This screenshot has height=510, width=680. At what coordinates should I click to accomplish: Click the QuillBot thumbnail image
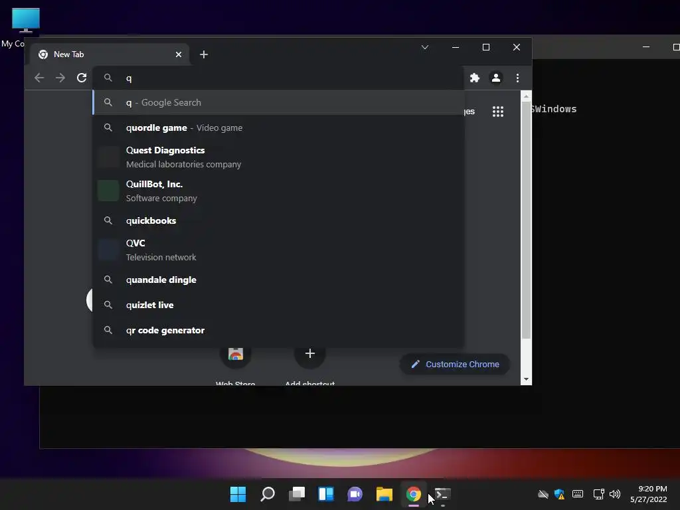click(x=108, y=191)
